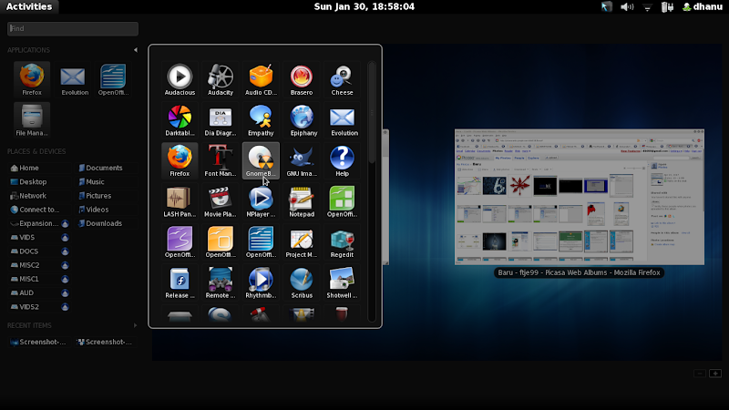Open Desktop place
The width and height of the screenshot is (729, 410).
(28, 181)
